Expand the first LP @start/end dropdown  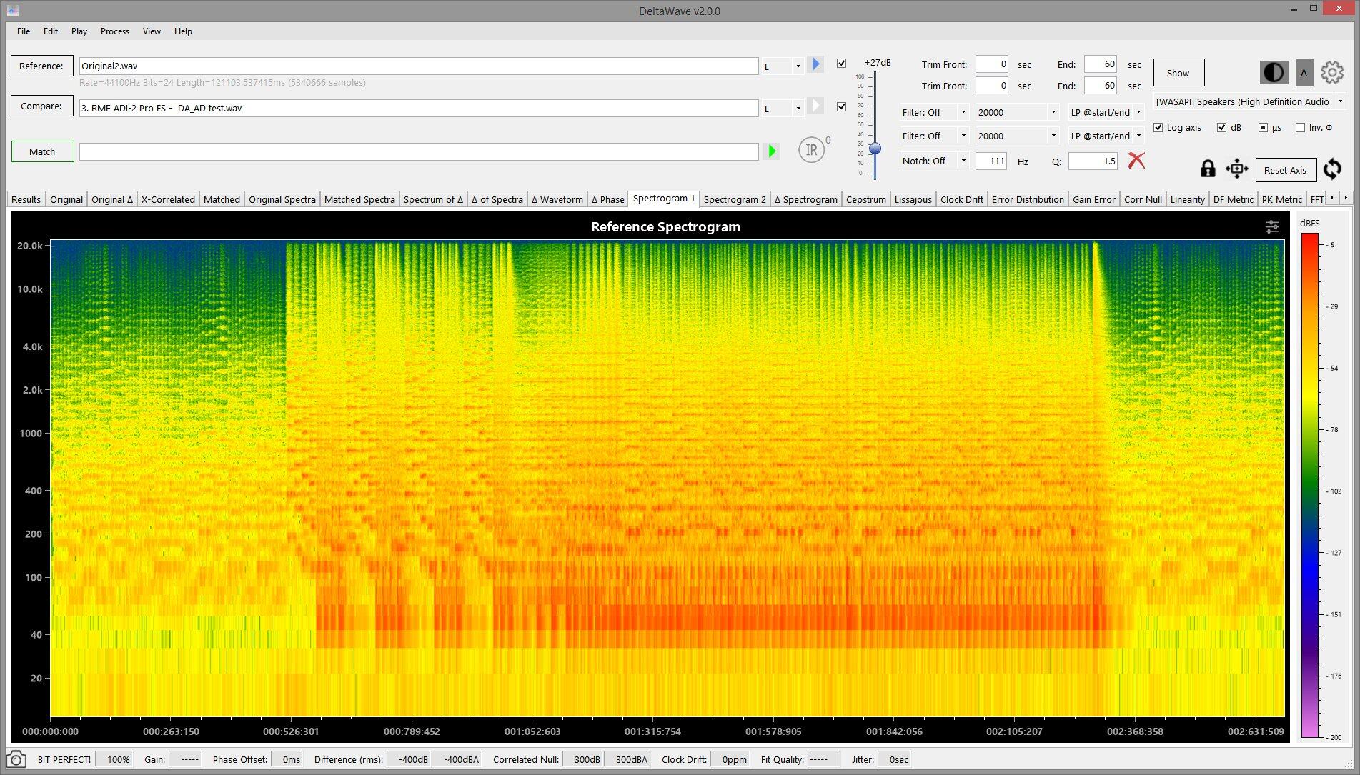click(x=1106, y=112)
